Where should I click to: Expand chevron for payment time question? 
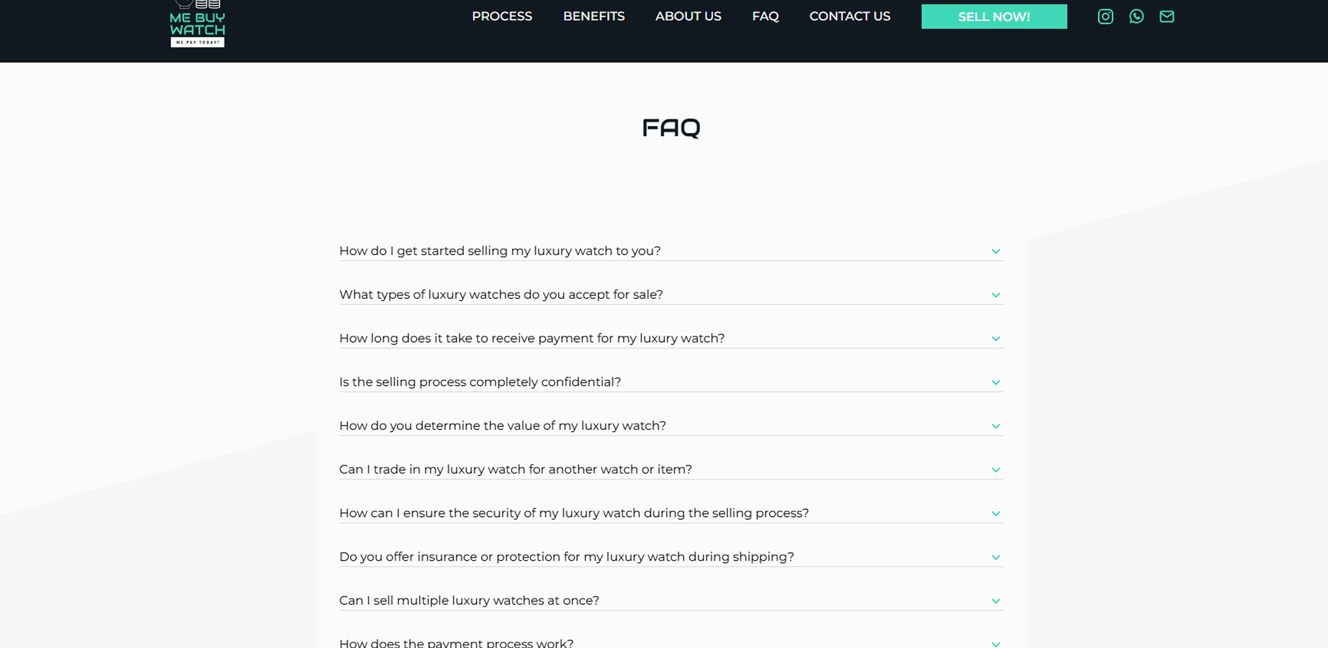pos(995,339)
